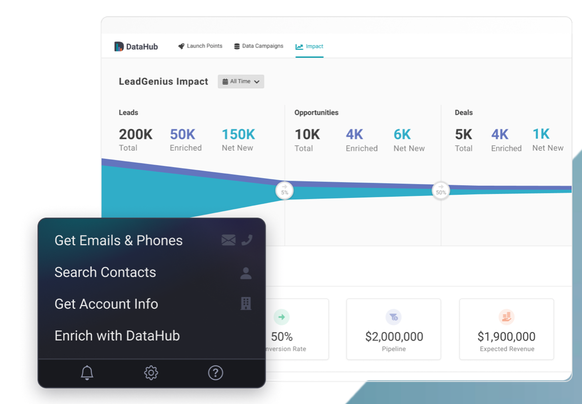Click the calendar icon in All Time

pos(225,82)
